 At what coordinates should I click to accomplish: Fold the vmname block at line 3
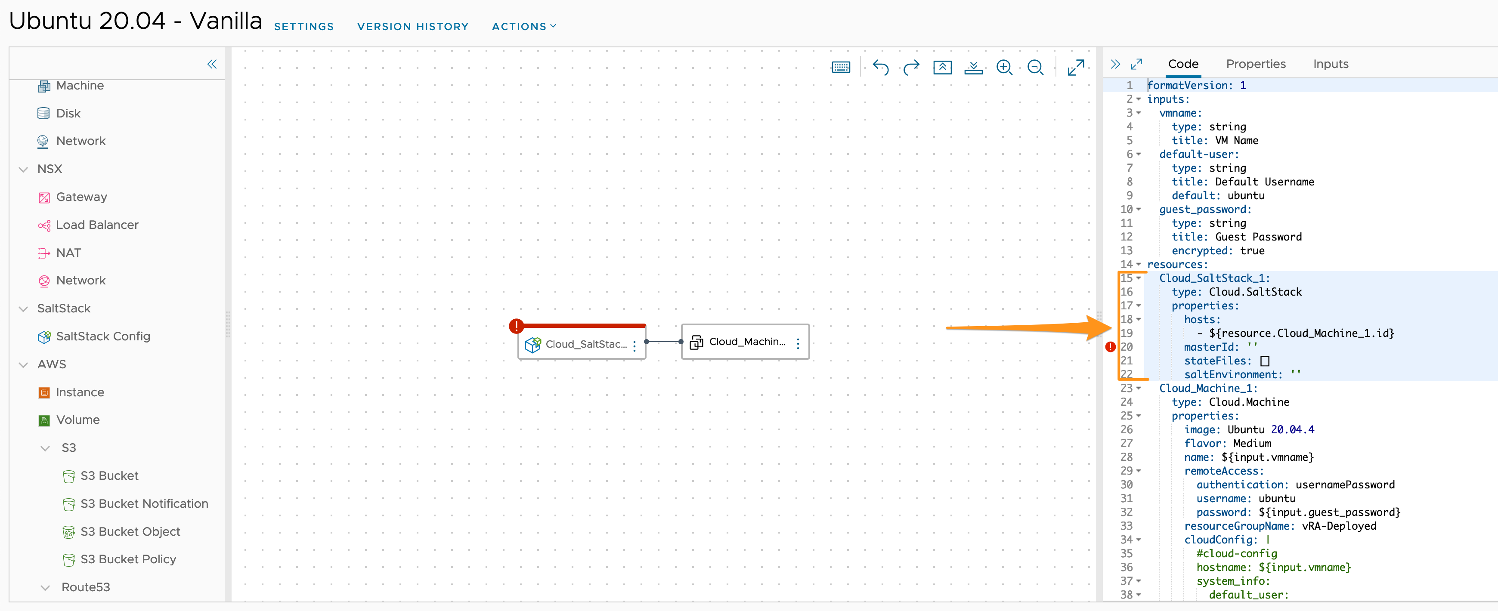pyautogui.click(x=1139, y=113)
